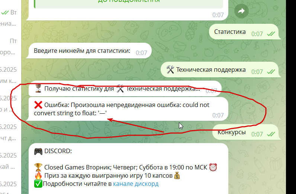Image resolution: width=296 pixels, height=194 pixels.
Task: Open the канале дискорд link
Action: point(136,184)
